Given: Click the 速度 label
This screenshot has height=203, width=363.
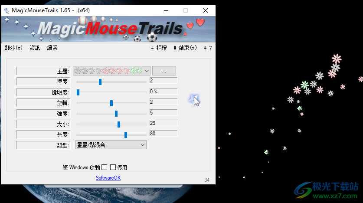Looking at the screenshot, I should coord(43,82).
